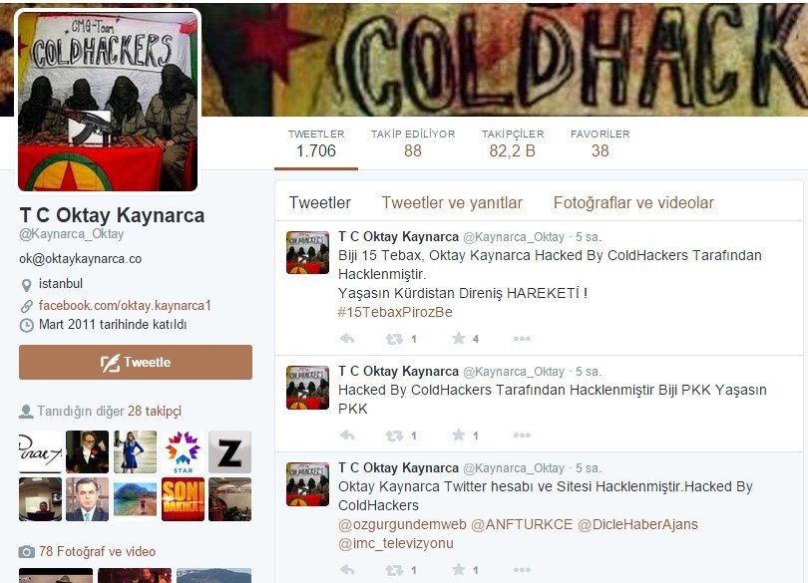Viewport: 808px width, 583px height.
Task: Open more options on first tweet
Action: pyautogui.click(x=522, y=339)
